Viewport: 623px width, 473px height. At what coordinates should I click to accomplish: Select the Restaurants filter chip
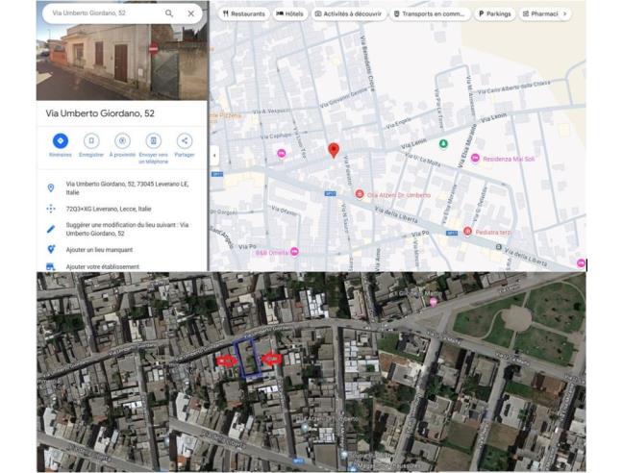[244, 14]
